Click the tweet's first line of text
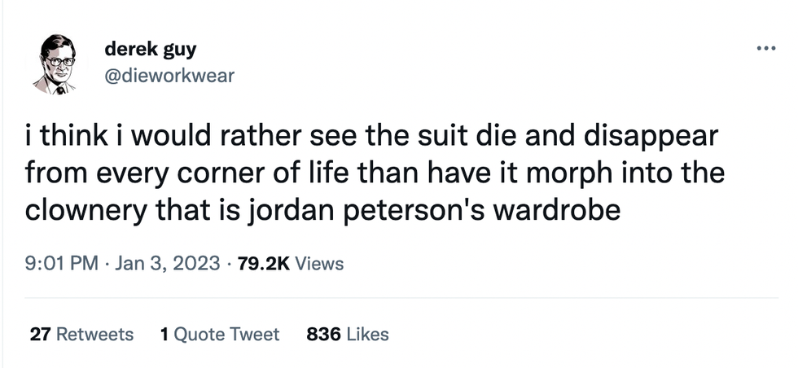 tap(374, 137)
